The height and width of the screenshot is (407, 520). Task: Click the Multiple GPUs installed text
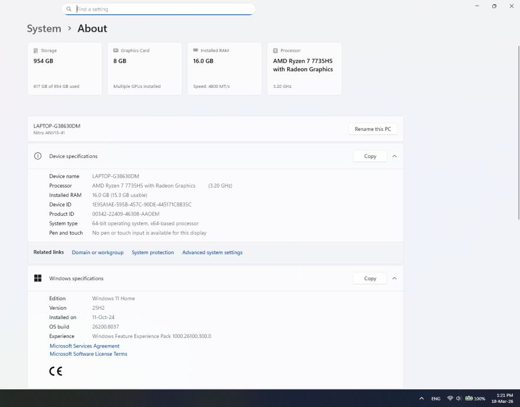tap(137, 86)
